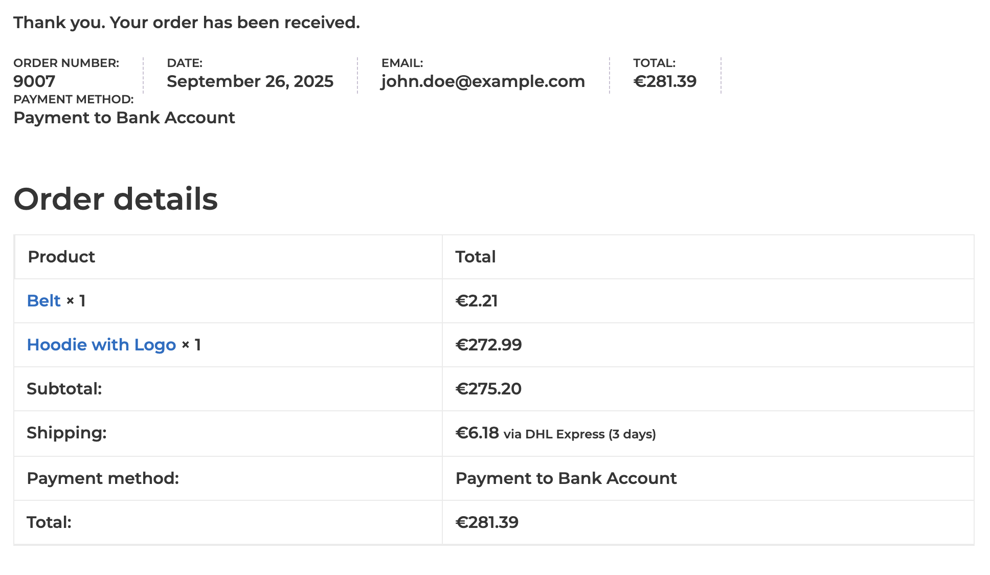Click the email john.doe@example.com

(483, 81)
